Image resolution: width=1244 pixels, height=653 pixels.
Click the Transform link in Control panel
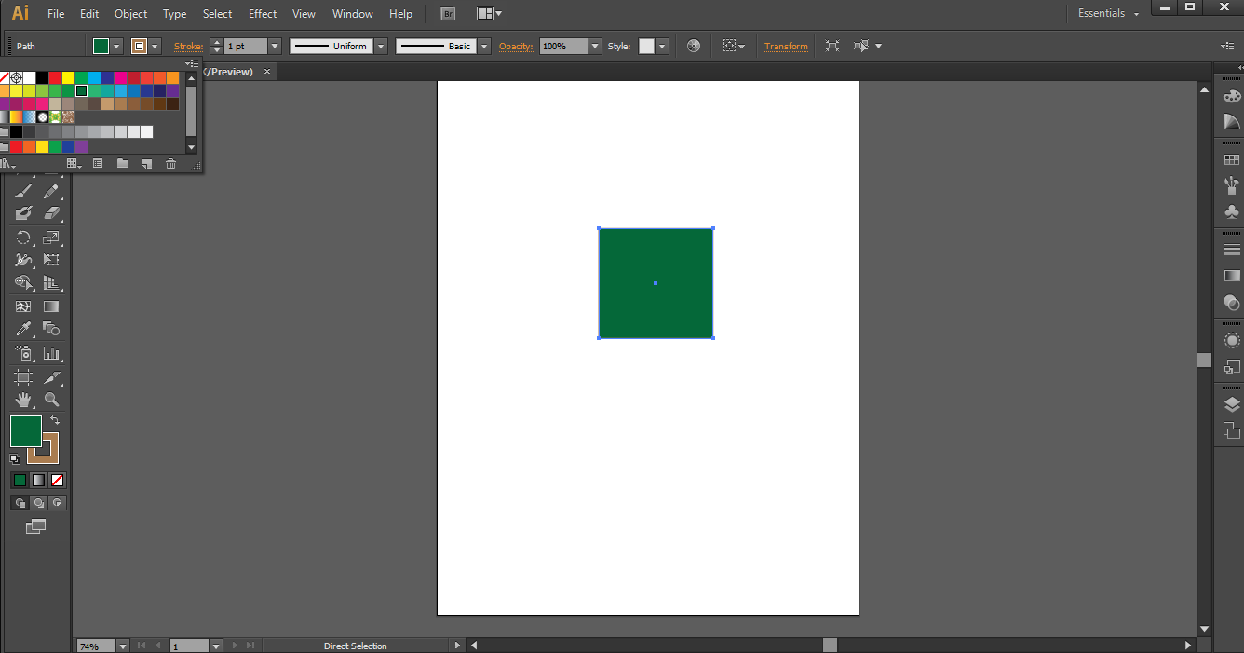786,45
